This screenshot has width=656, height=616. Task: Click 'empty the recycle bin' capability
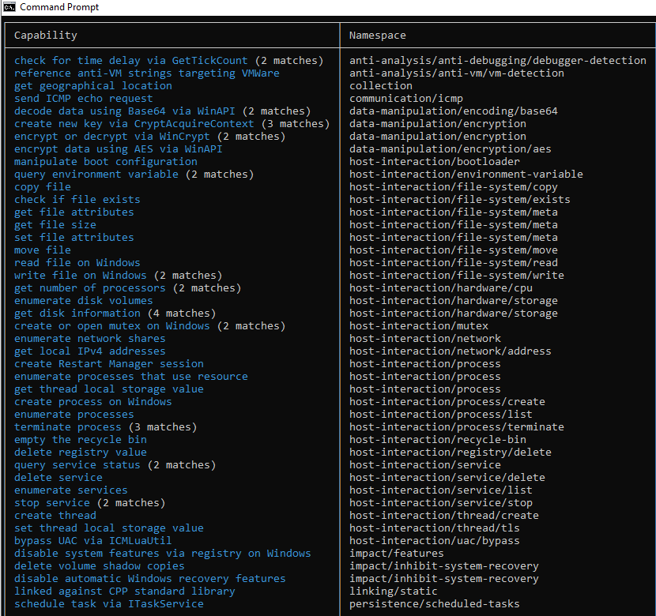click(81, 440)
